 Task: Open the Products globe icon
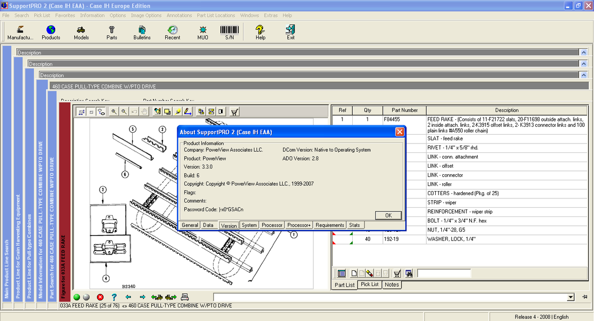(51, 33)
